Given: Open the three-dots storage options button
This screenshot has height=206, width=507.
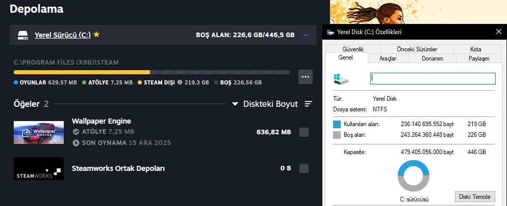Looking at the screenshot, I should [305, 77].
